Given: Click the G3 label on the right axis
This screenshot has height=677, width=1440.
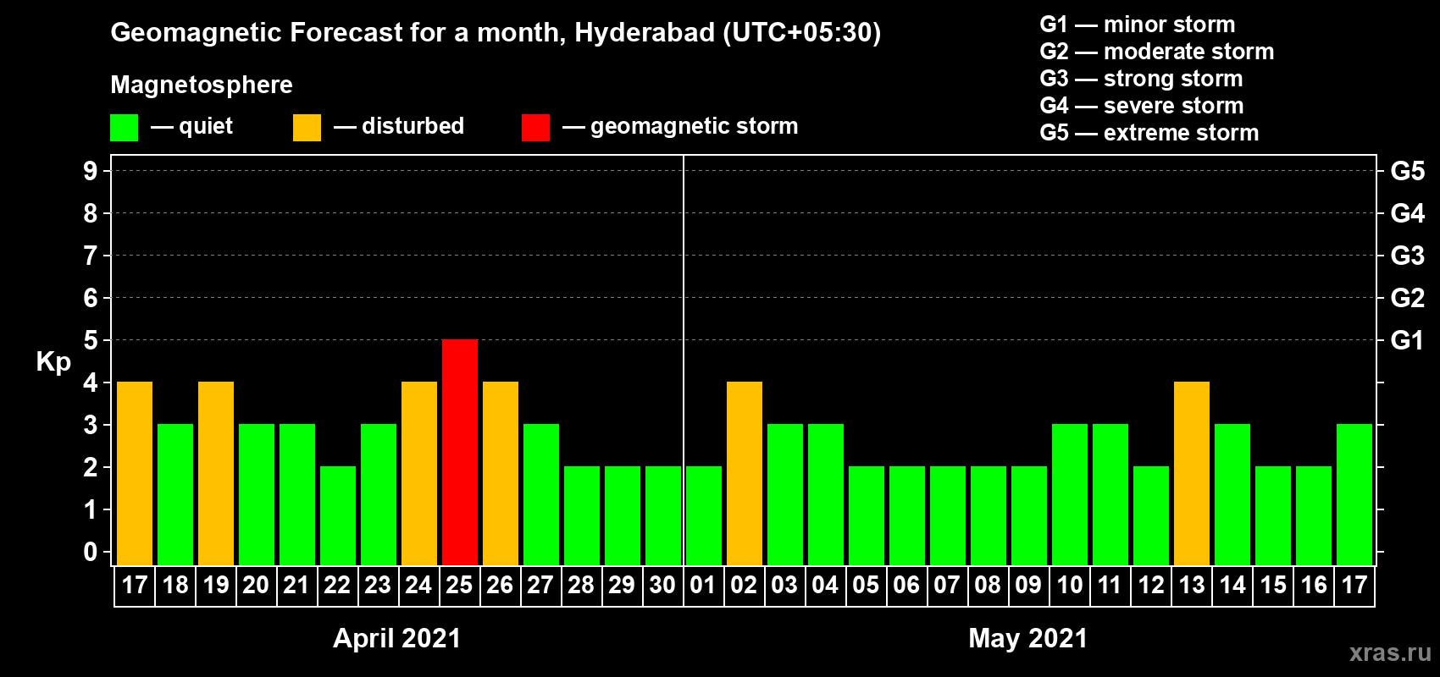Looking at the screenshot, I should click(x=1408, y=256).
